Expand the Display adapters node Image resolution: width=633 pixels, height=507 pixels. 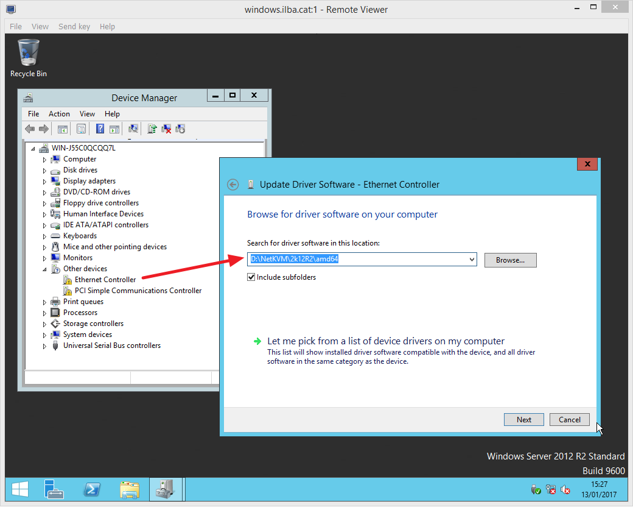(44, 182)
